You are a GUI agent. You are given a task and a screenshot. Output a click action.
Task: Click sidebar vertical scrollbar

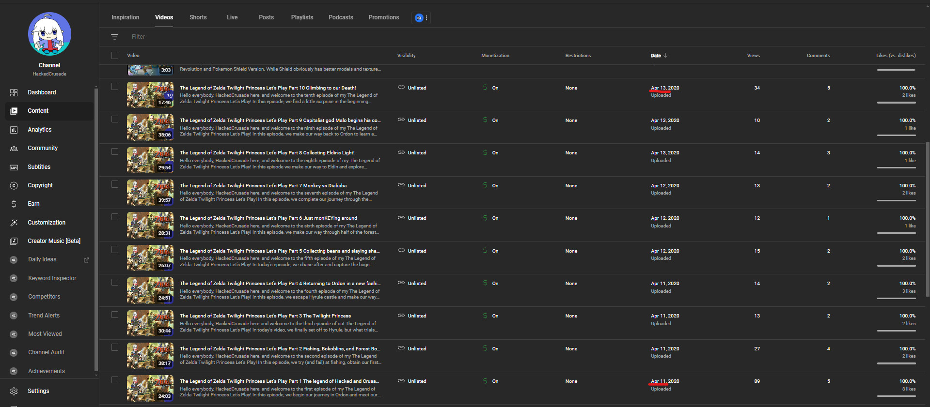click(x=96, y=230)
